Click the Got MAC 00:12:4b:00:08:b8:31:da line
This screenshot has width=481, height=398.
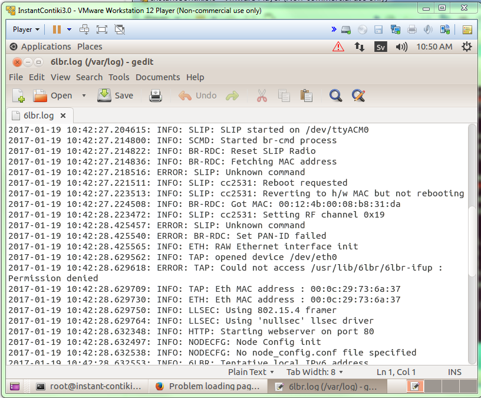point(205,204)
